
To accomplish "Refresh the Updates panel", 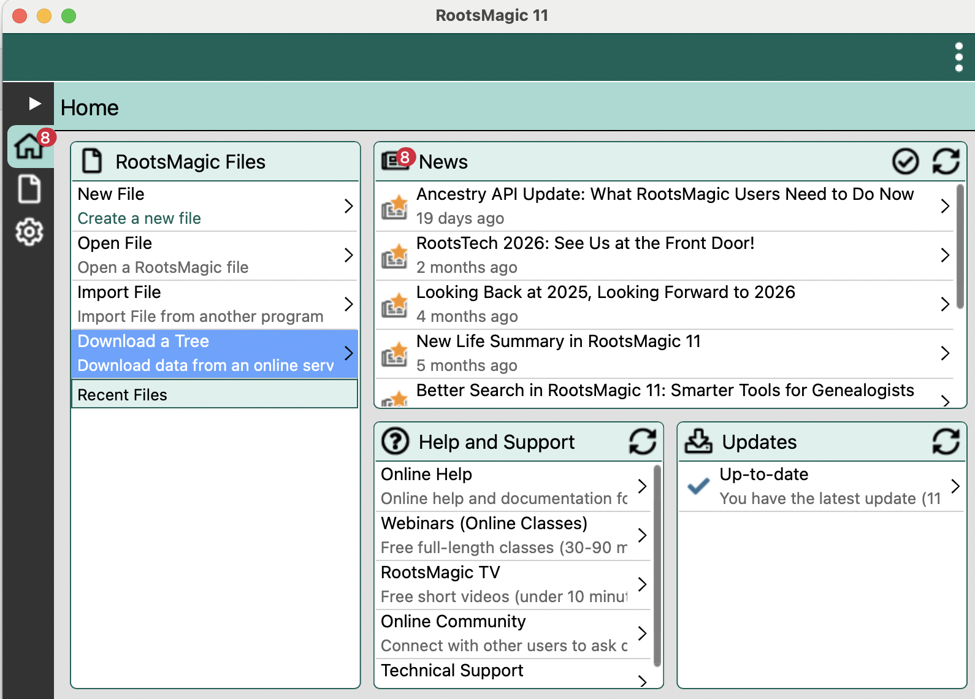I will [x=946, y=441].
